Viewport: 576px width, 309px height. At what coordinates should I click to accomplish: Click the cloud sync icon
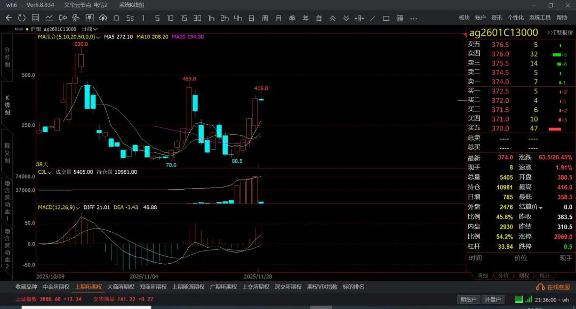point(102,18)
